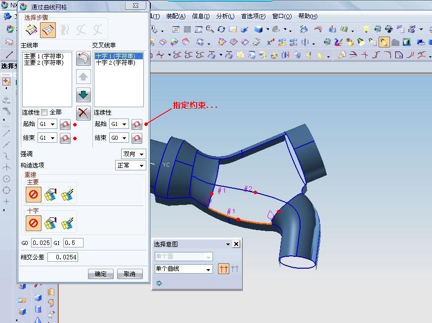Select 主要 2 (字符串) in primary list
This screenshot has height=323, width=432.
[x=44, y=63]
